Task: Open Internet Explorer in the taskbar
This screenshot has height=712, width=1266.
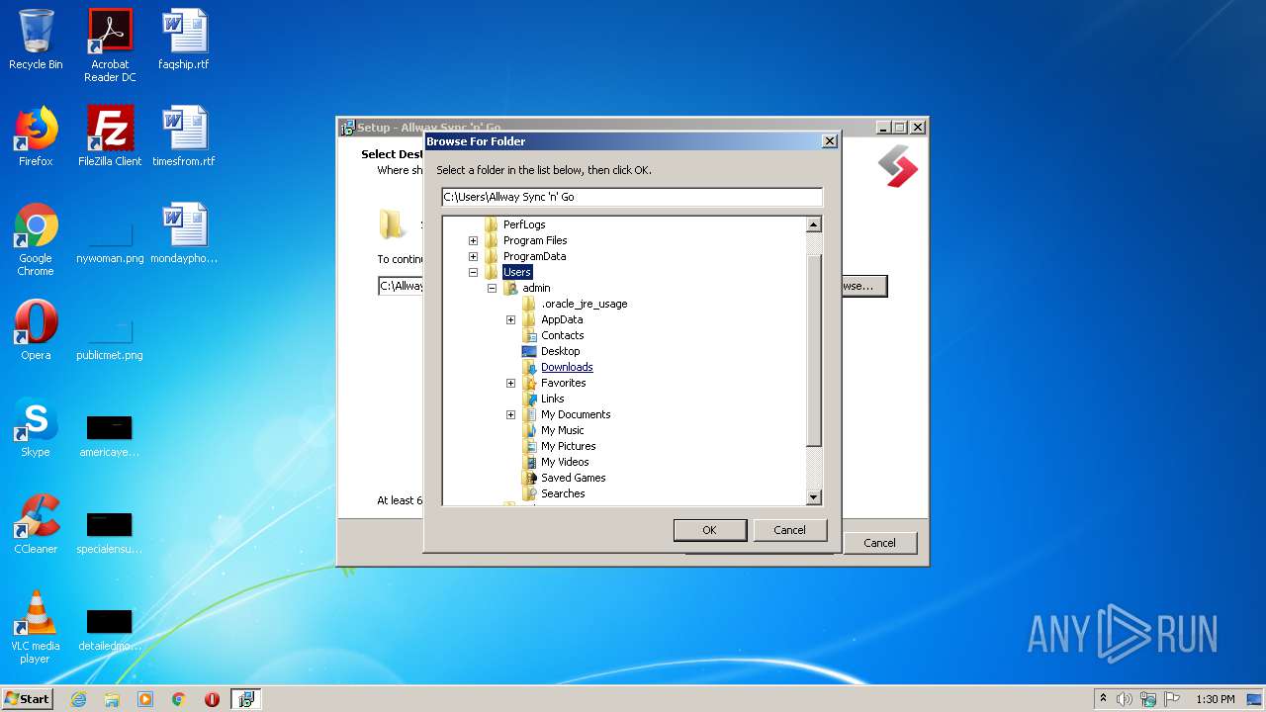Action: pos(78,699)
